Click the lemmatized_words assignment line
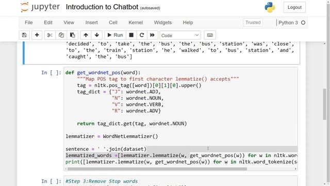This screenshot has width=330, height=186. click(x=181, y=156)
